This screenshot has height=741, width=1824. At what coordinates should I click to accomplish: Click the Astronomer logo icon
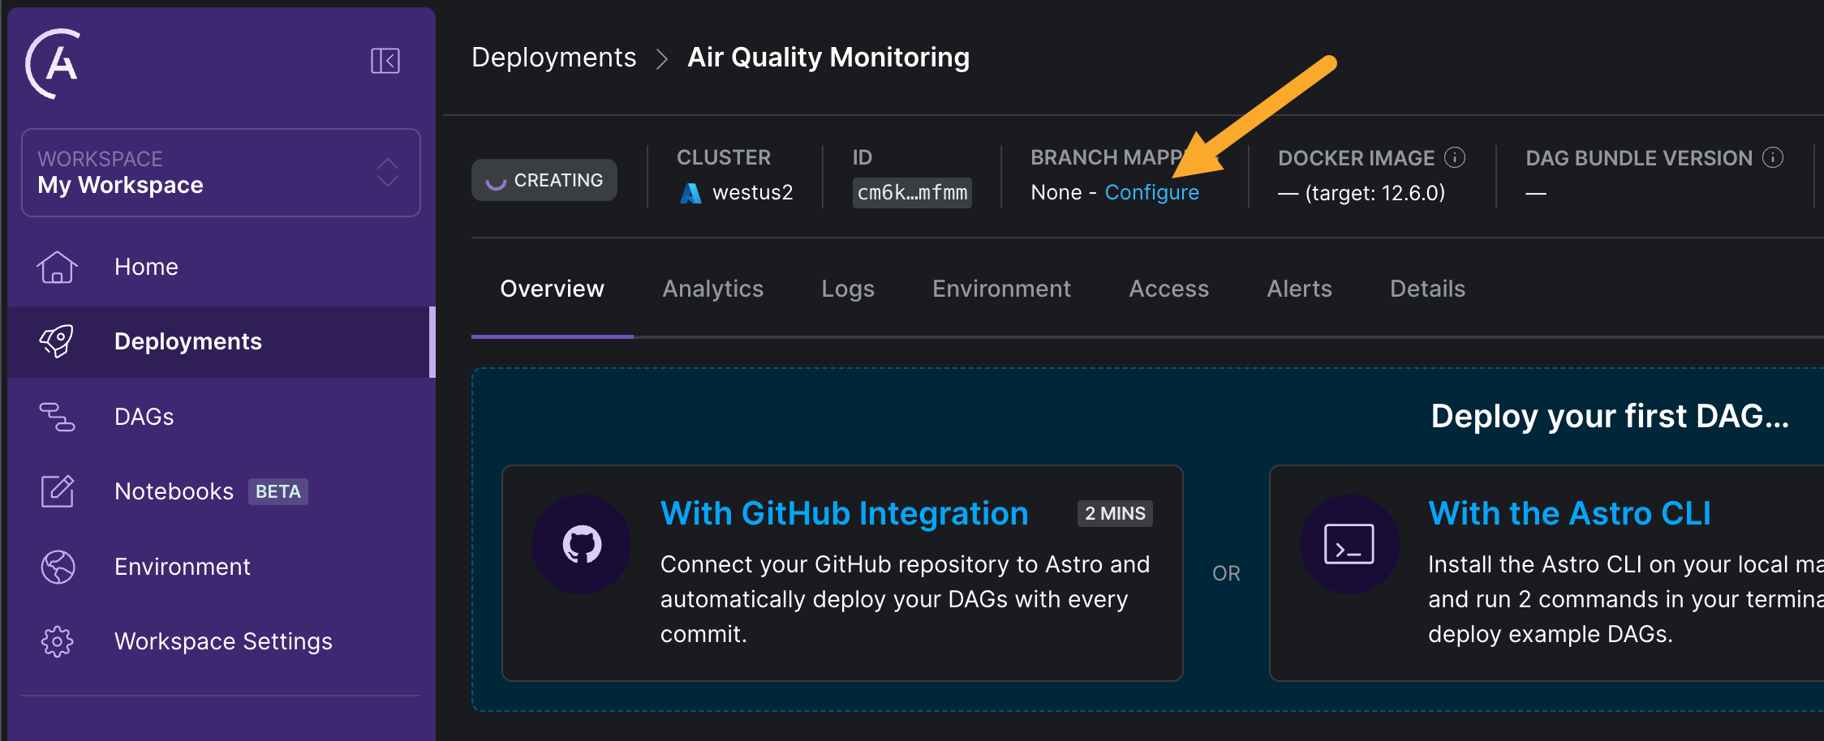point(54,63)
